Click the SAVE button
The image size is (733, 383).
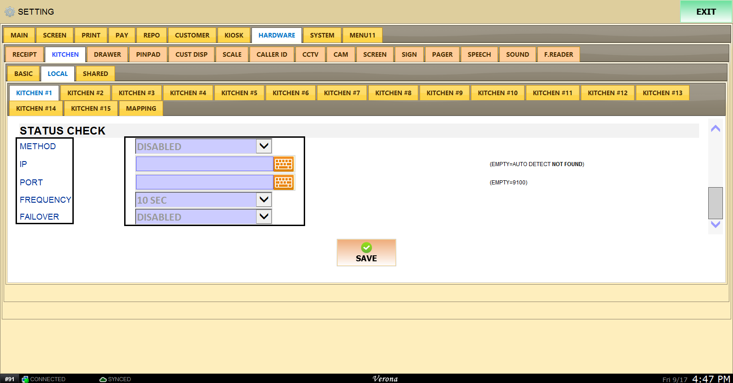366,253
